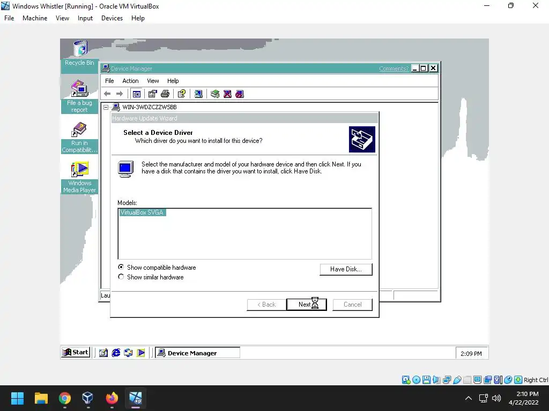Click the VirtualBox display status icon
The width and height of the screenshot is (549, 411).
477,380
